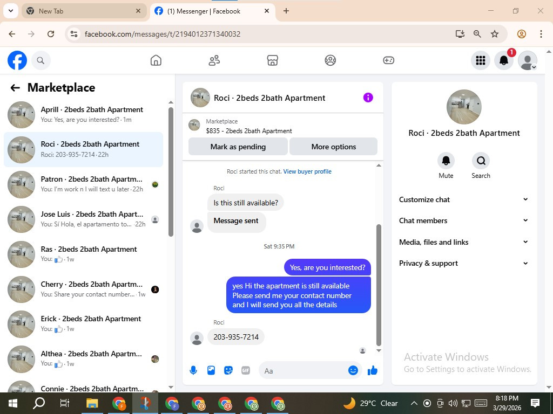Mute the Roci conversation
Image resolution: width=553 pixels, height=414 pixels.
pyautogui.click(x=446, y=161)
